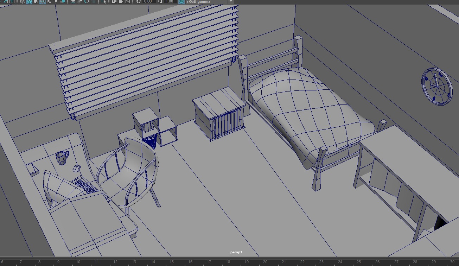
Task: Jump to frame 30 on timeline
Action: pyautogui.click(x=452, y=262)
